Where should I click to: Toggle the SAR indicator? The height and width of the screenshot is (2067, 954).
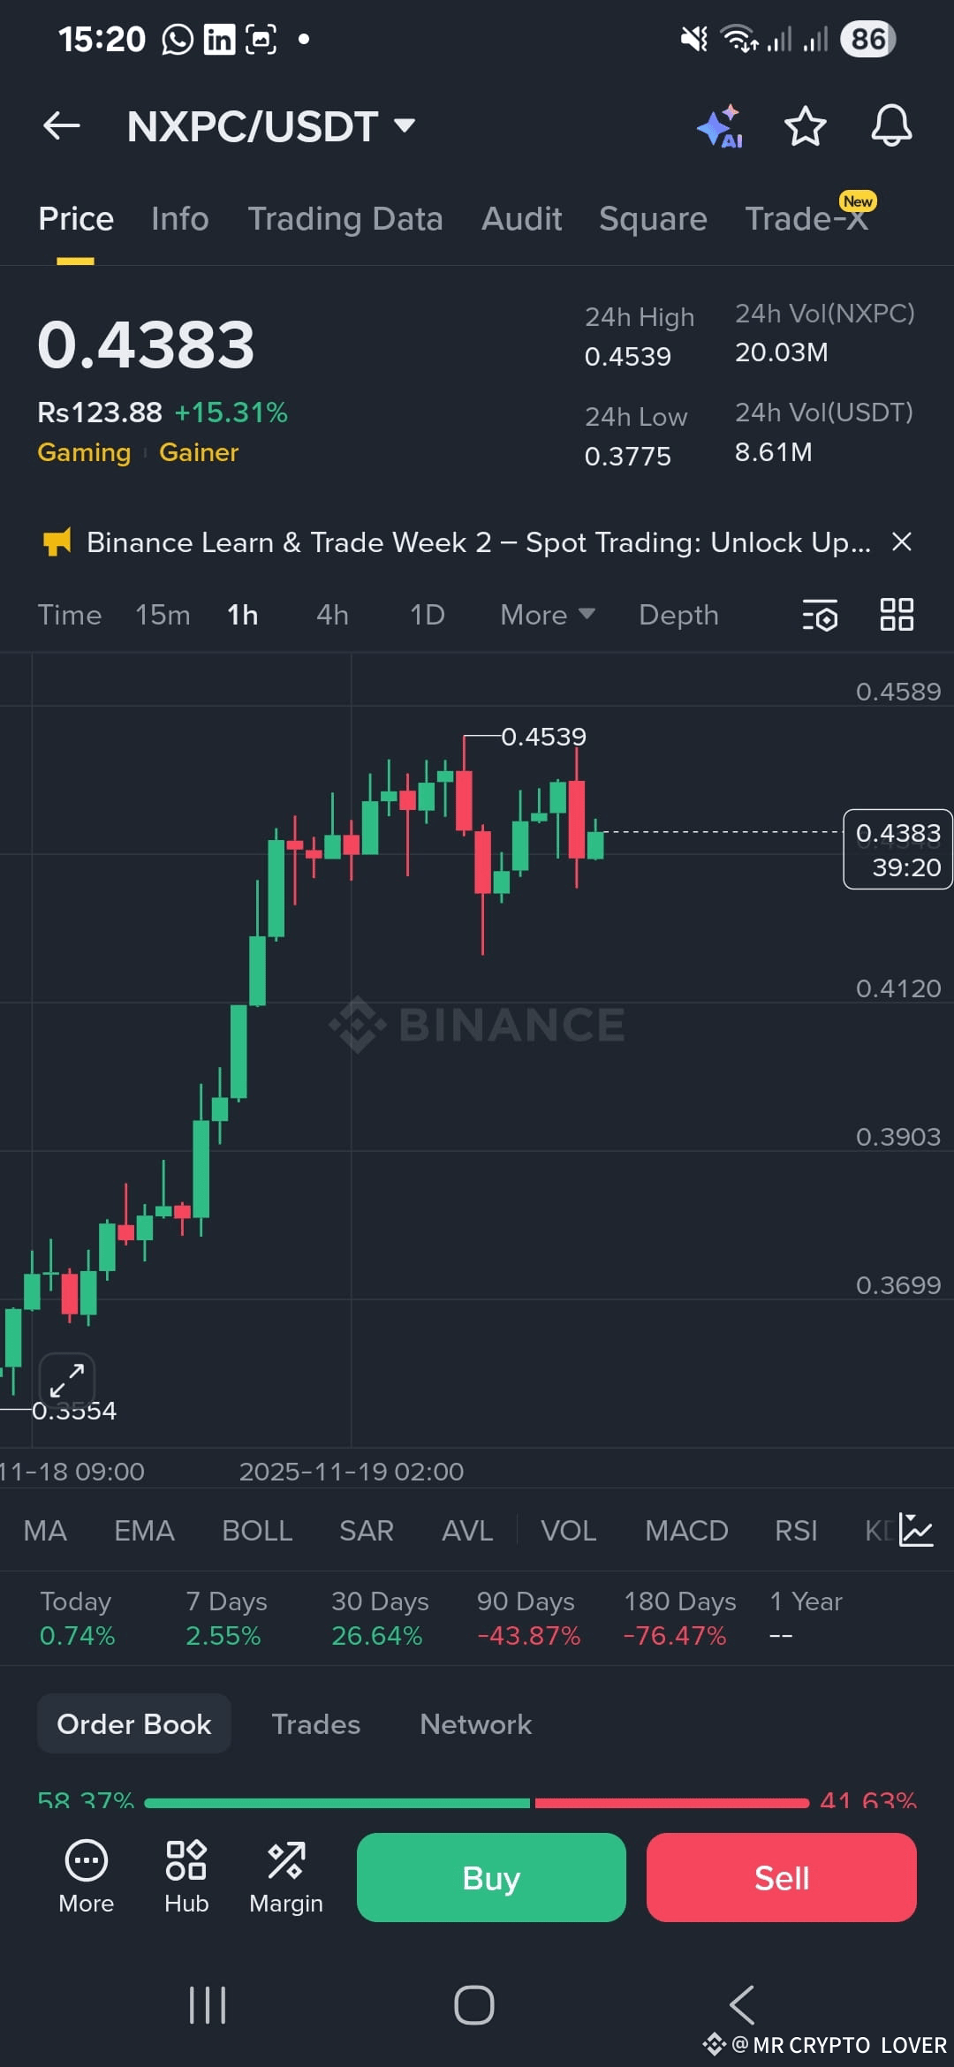pyautogui.click(x=367, y=1531)
